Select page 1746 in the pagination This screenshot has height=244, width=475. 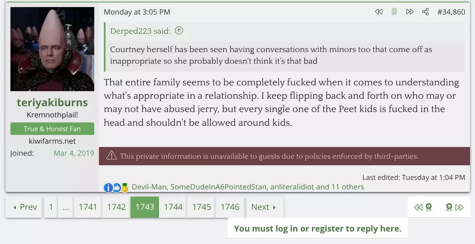[x=230, y=207]
